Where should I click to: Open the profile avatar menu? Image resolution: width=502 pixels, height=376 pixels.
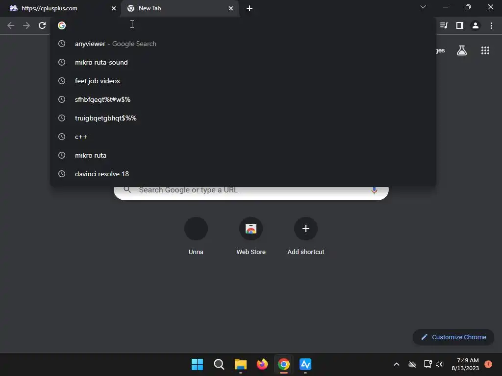(x=476, y=25)
